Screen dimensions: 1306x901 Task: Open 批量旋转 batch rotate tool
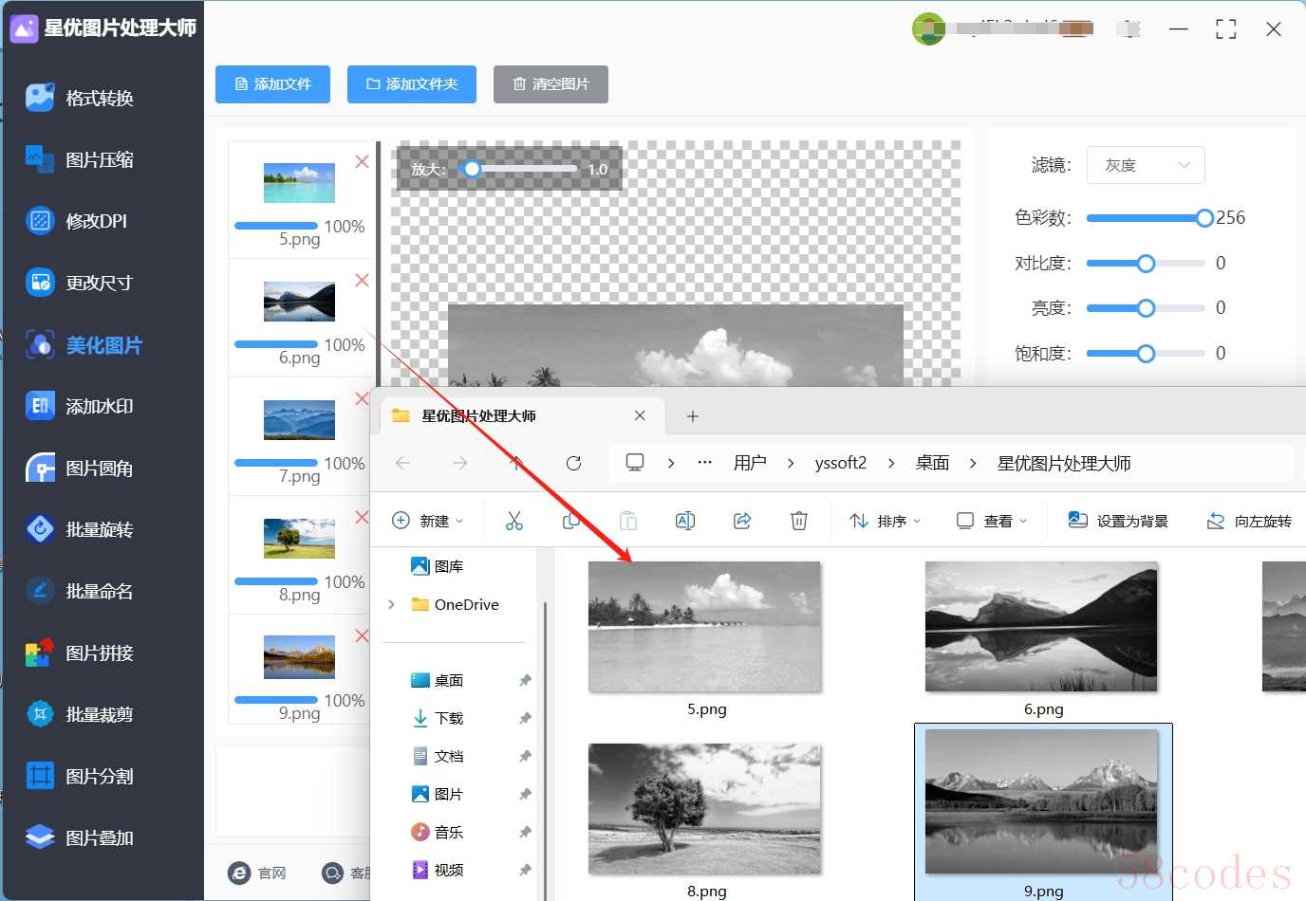click(x=81, y=529)
